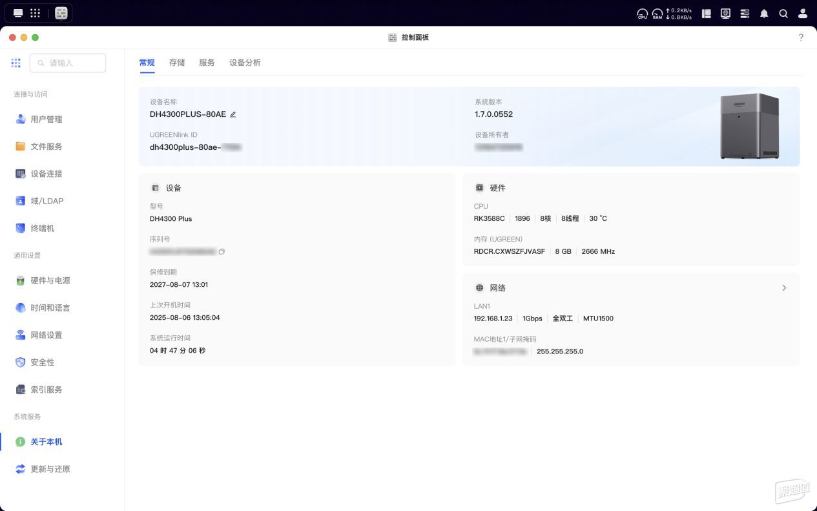Copy the serial number
The height and width of the screenshot is (511, 817).
click(222, 251)
